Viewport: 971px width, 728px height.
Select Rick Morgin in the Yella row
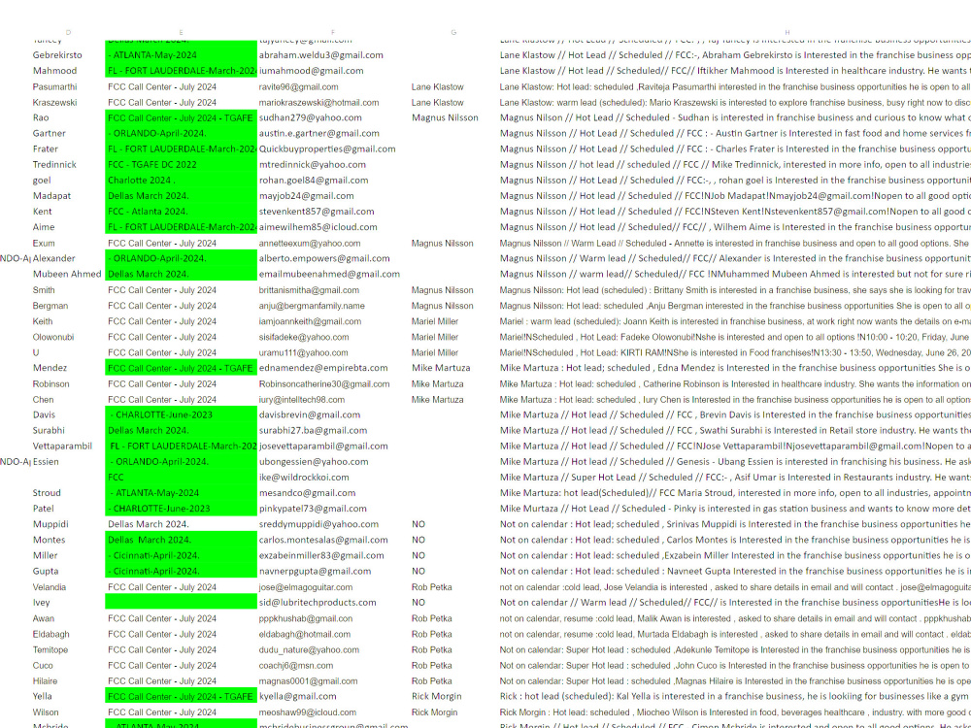436,697
